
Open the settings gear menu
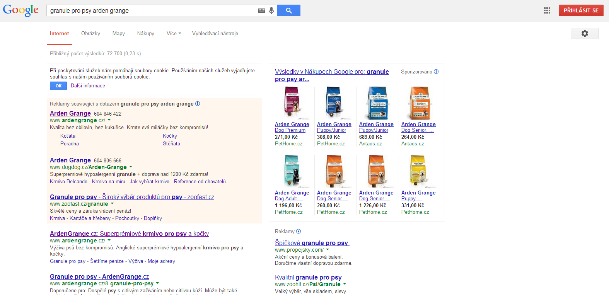tap(585, 34)
